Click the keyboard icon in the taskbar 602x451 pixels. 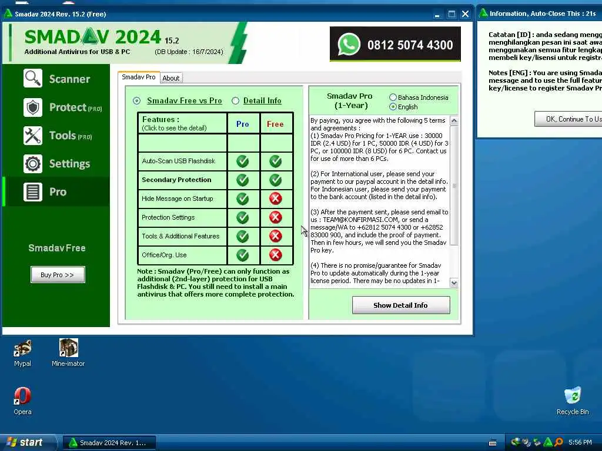493,443
